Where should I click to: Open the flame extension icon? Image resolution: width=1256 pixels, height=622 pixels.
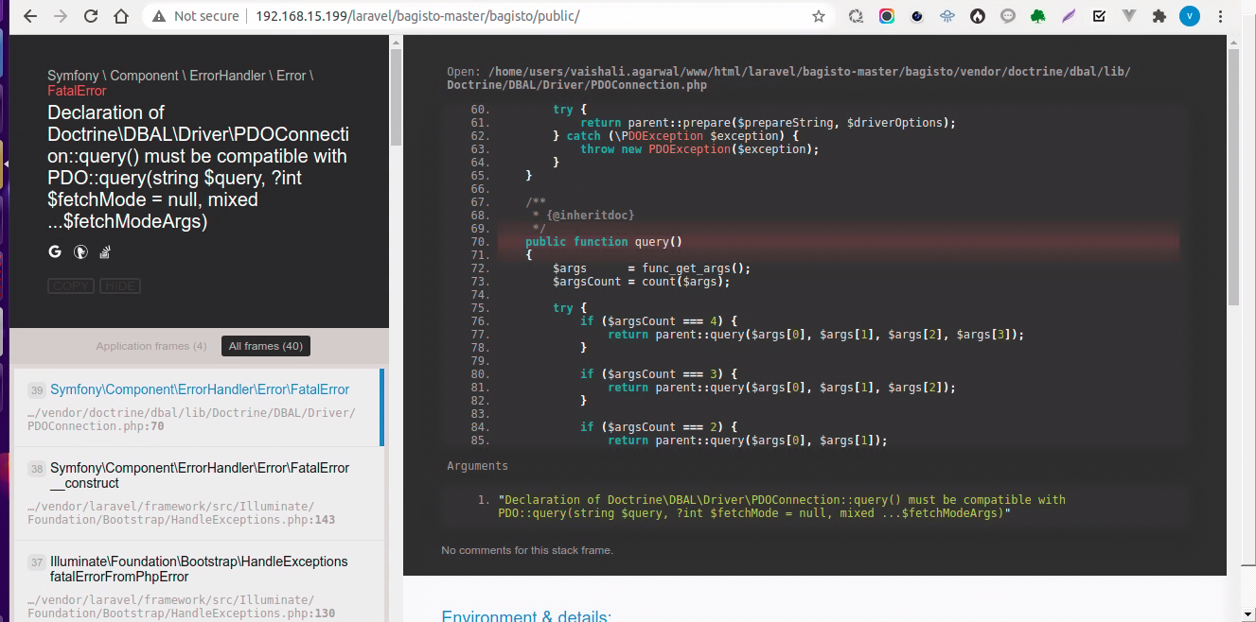tap(978, 16)
